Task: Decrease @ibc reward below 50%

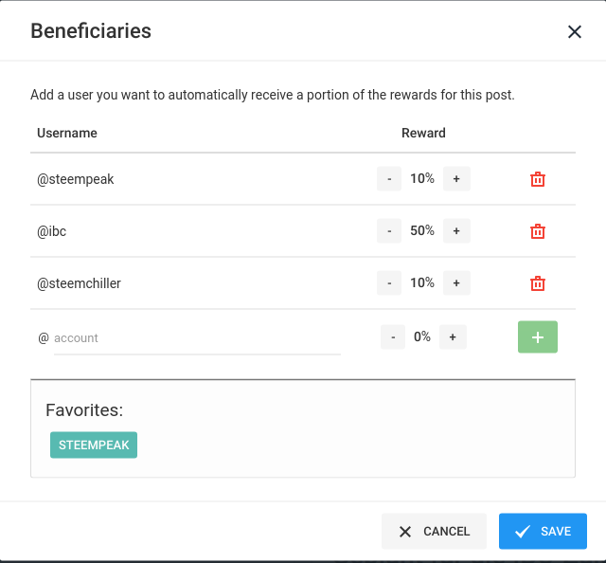Action: (x=389, y=231)
